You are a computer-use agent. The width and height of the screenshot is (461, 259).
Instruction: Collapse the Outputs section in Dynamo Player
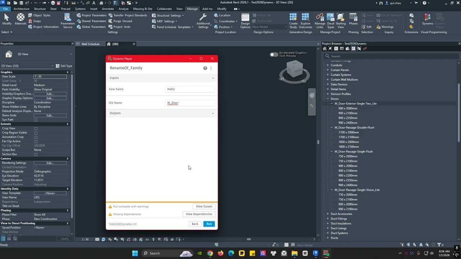tap(213, 113)
